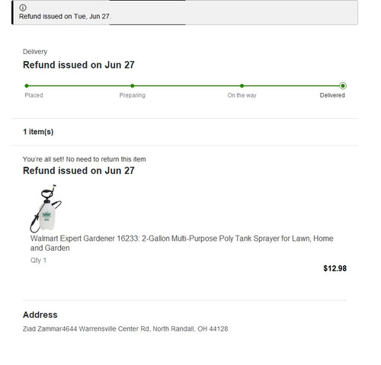Click the 1 item(s) section header
The image size is (381, 365).
tap(38, 132)
